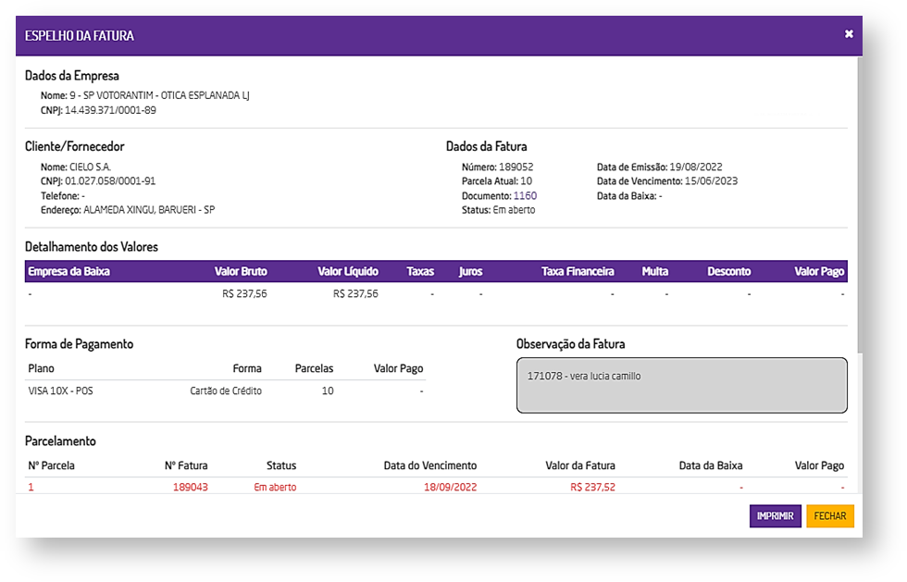The image size is (907, 582).
Task: Close the Espelho da Fatura dialog
Action: [849, 34]
